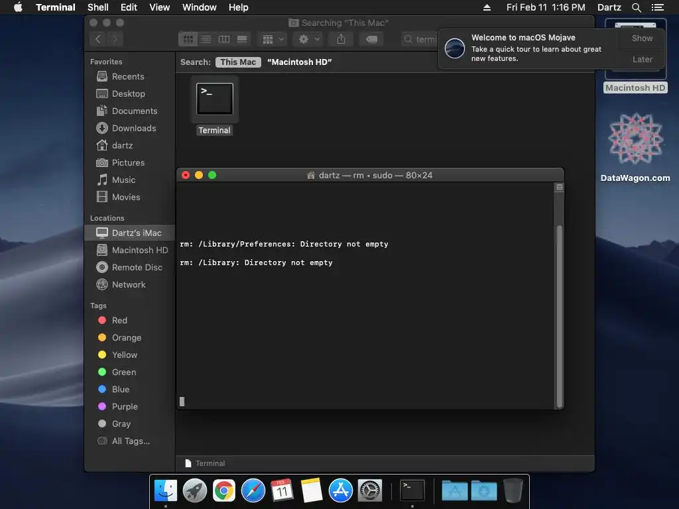Select Remote Disc in sidebar
This screenshot has height=509, width=679.
pyautogui.click(x=137, y=268)
